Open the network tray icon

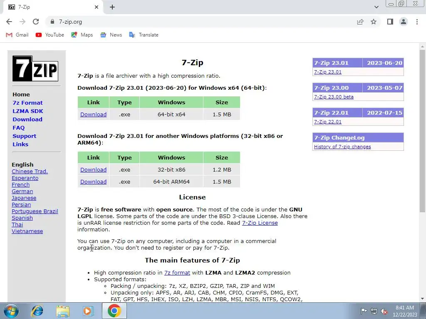click(374, 311)
